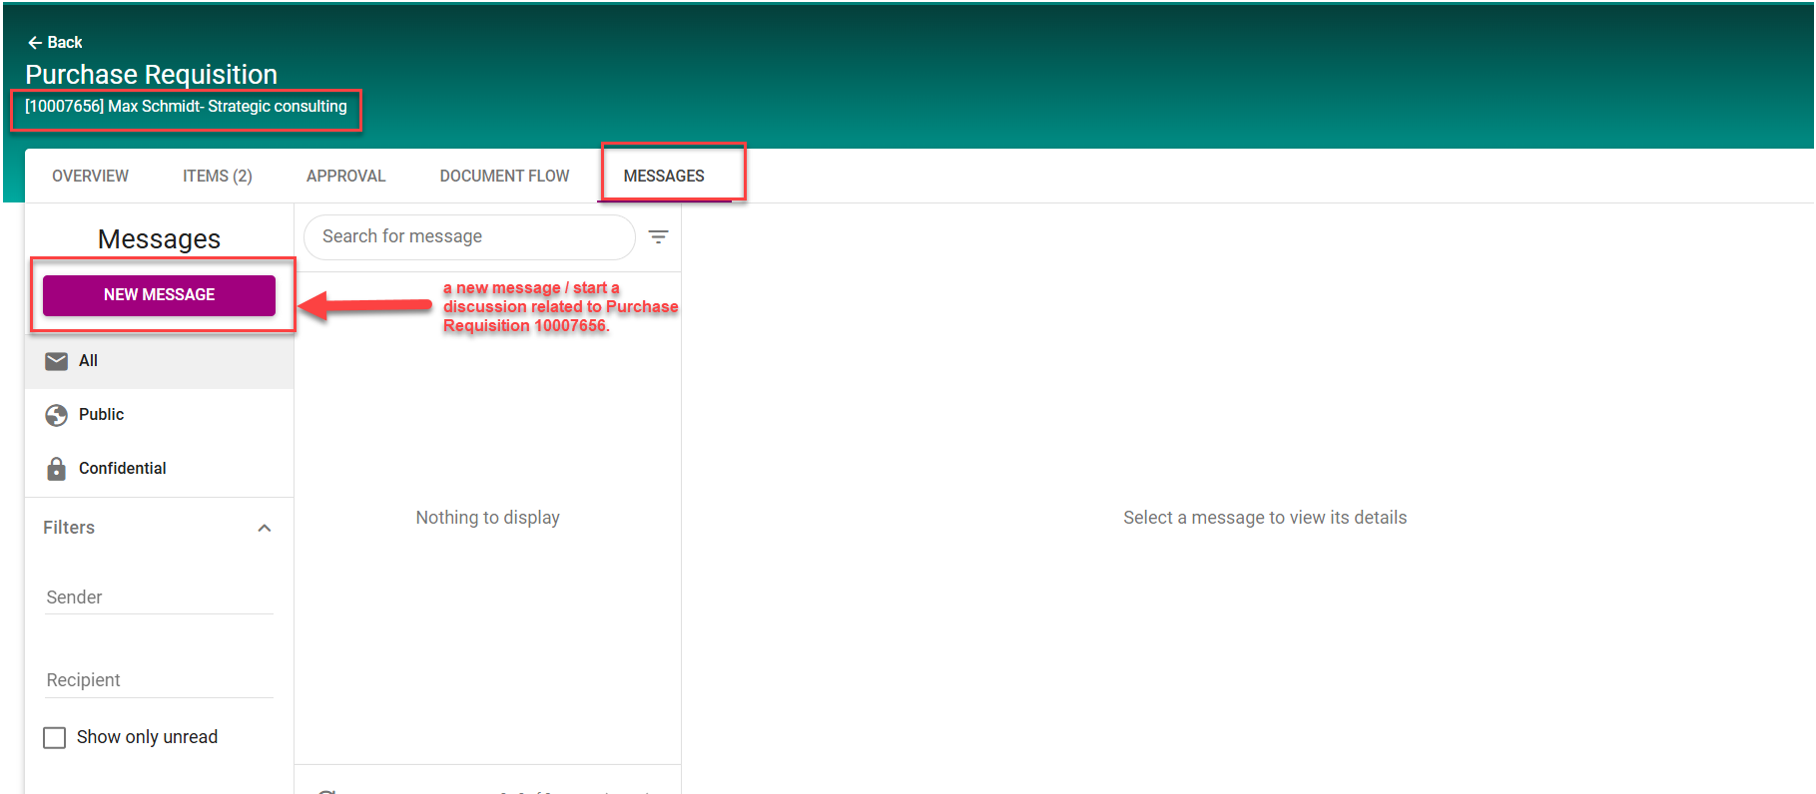The height and width of the screenshot is (794, 1816).
Task: Click the Back arrow icon
Action: 34,43
